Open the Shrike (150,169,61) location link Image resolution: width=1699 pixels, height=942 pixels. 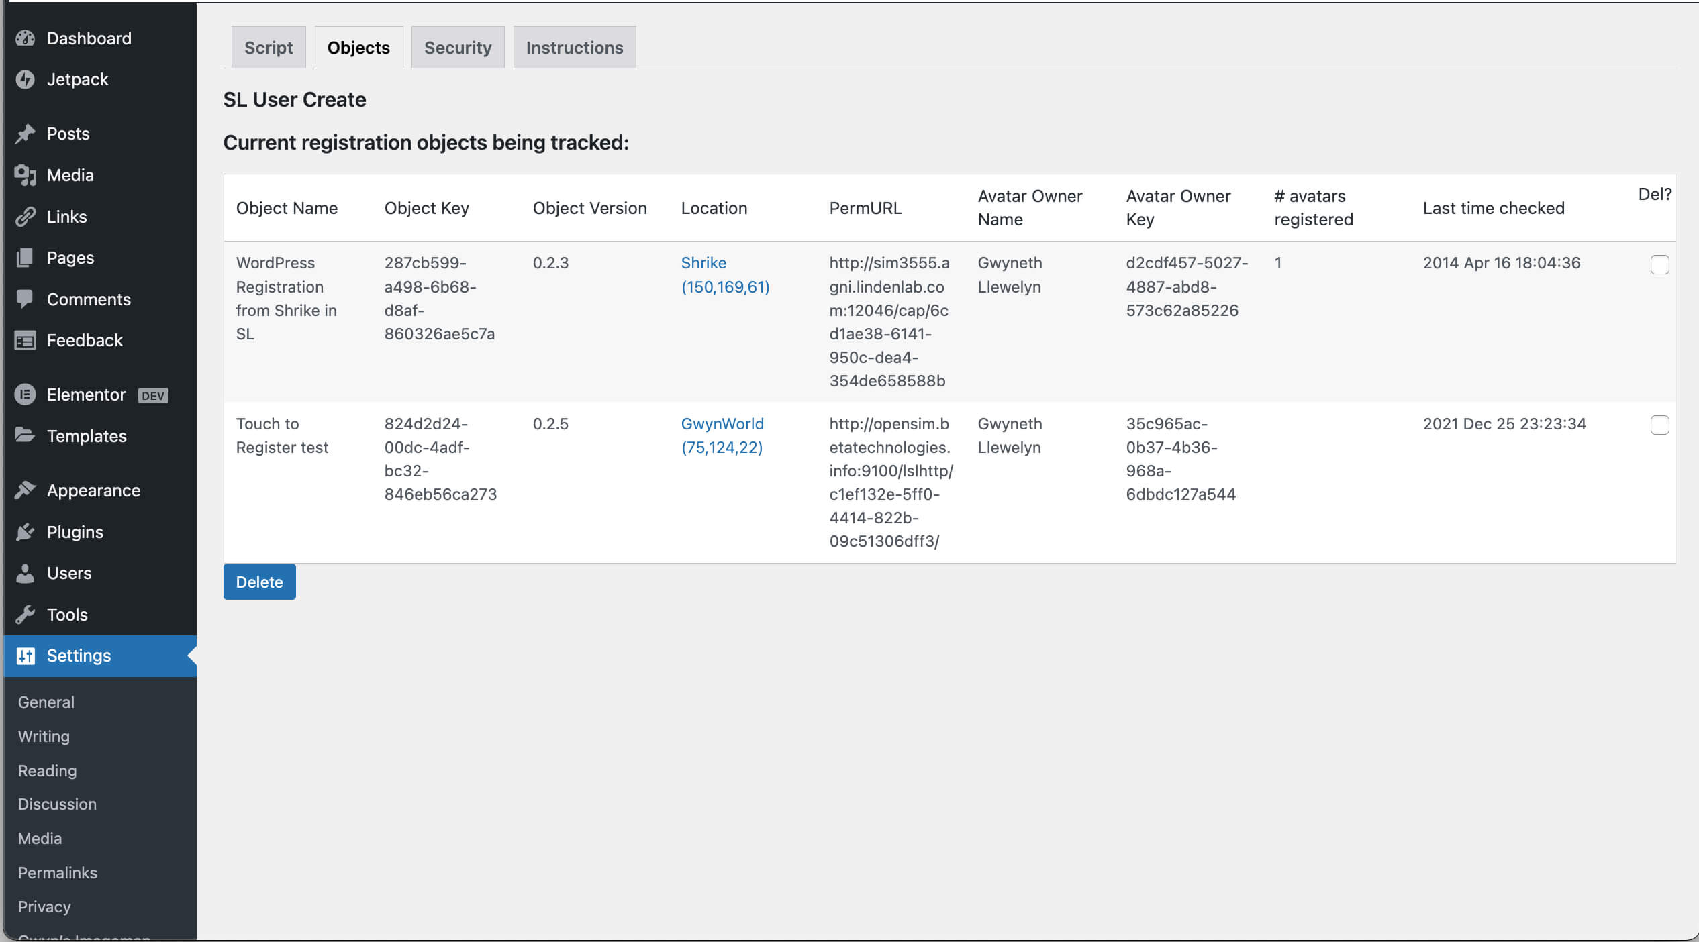point(725,274)
